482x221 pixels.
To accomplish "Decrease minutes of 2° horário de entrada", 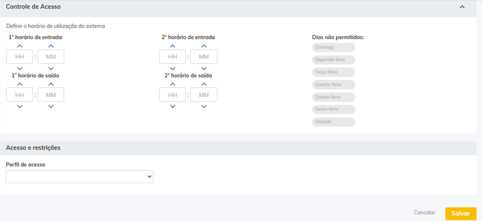I will tap(203, 68).
